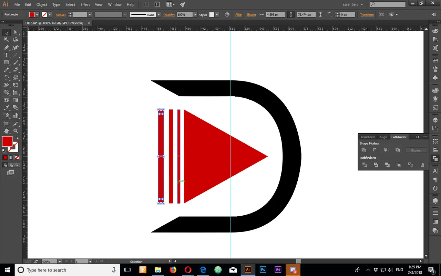Click the Minus Back pathfinder icon
Image resolution: width=441 pixels, height=276 pixels.
tap(422, 165)
